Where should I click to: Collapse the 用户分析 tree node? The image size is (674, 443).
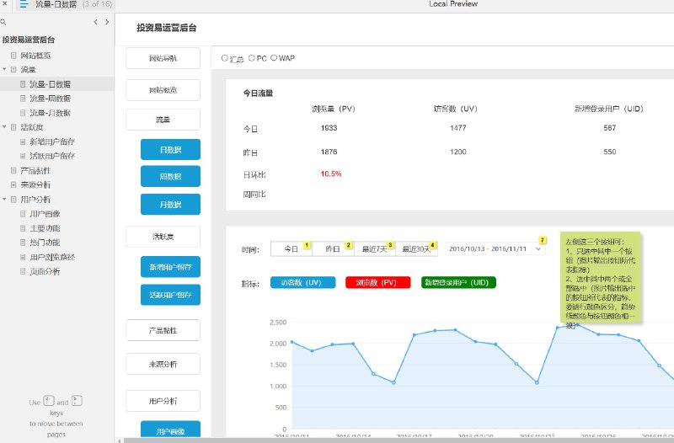click(x=4, y=199)
